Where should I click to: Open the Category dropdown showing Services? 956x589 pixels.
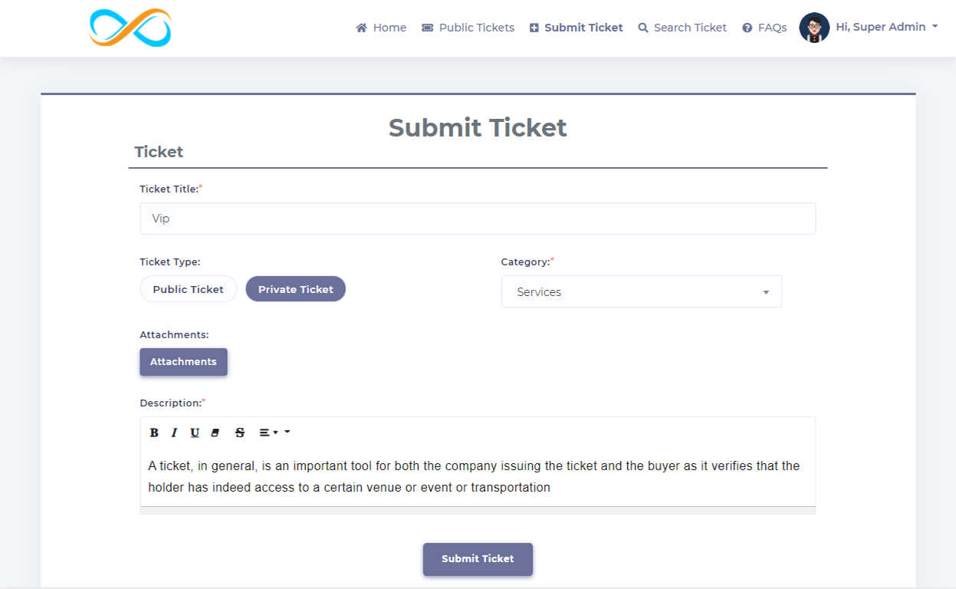tap(641, 291)
